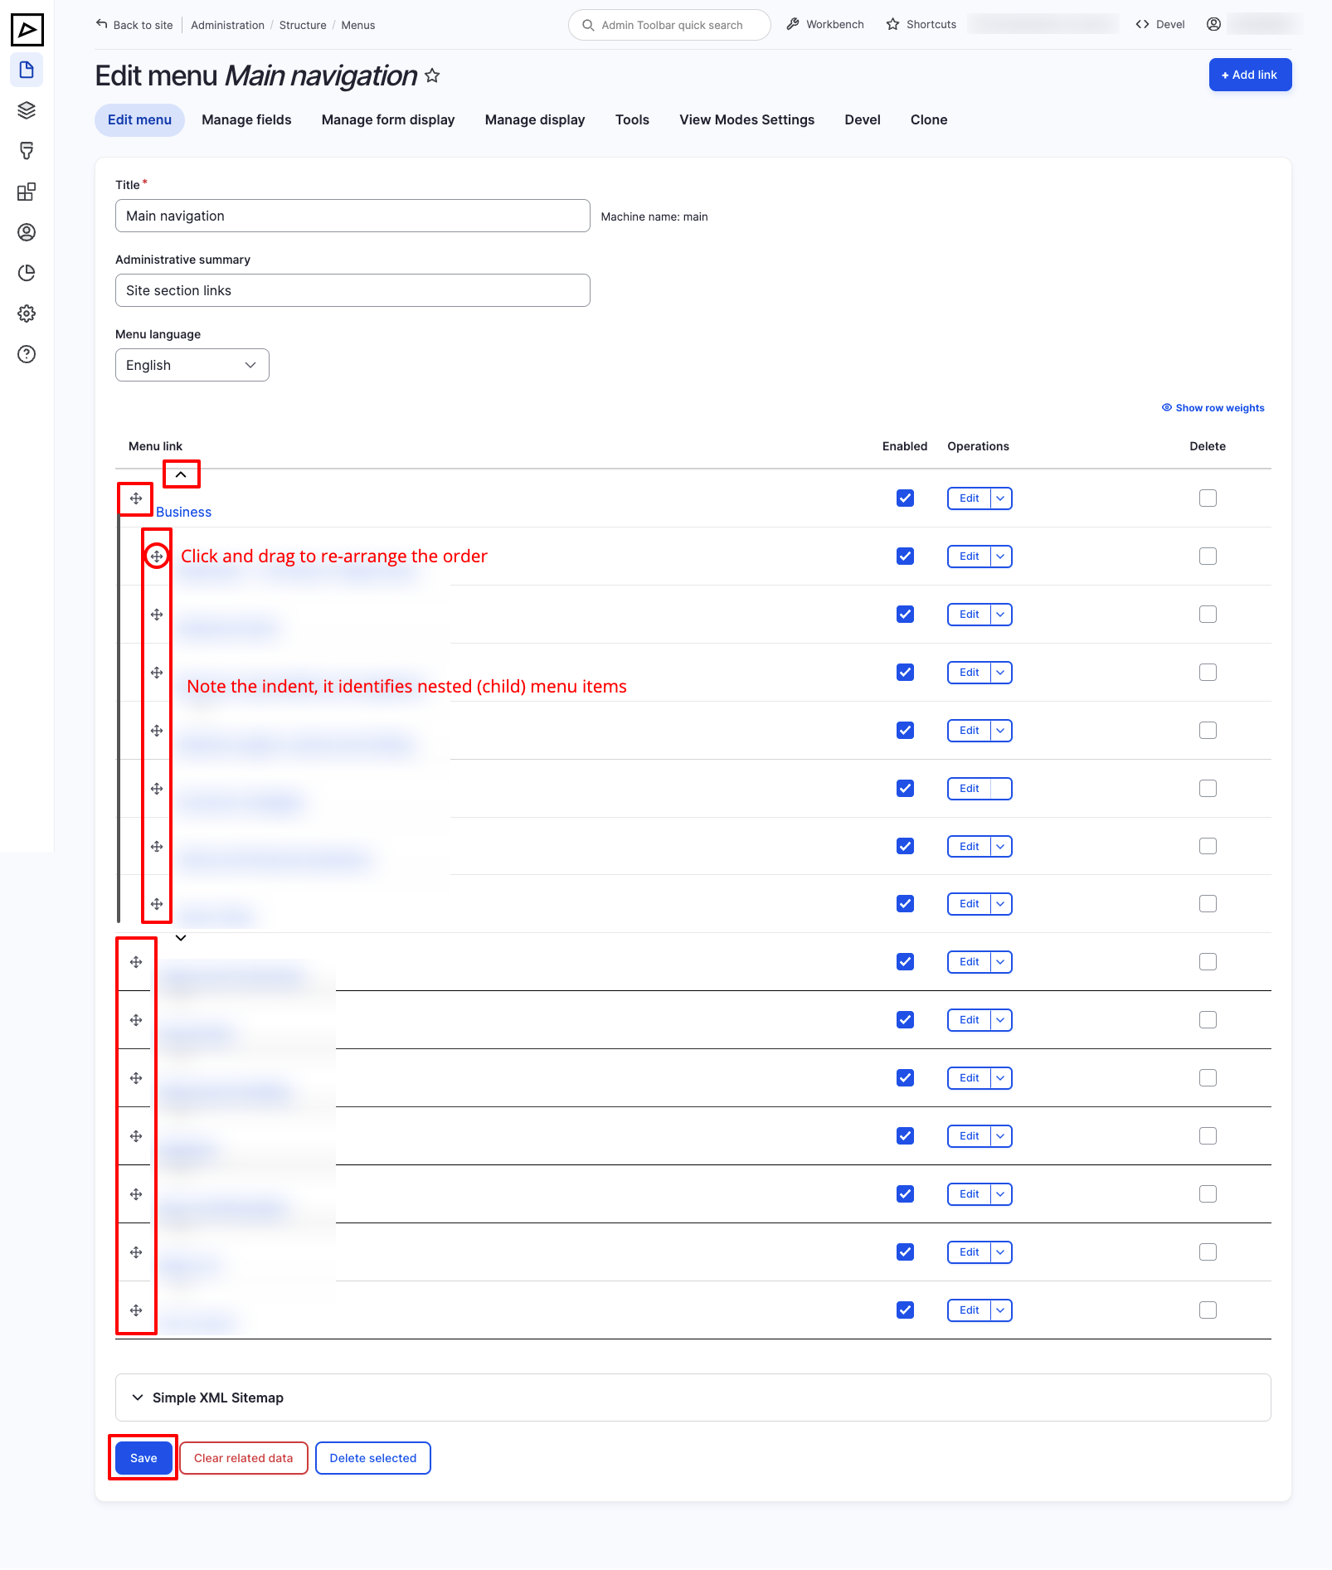Tick the Delete checkbox for Business row
Screen dimensions: 1332x1570
point(1208,498)
